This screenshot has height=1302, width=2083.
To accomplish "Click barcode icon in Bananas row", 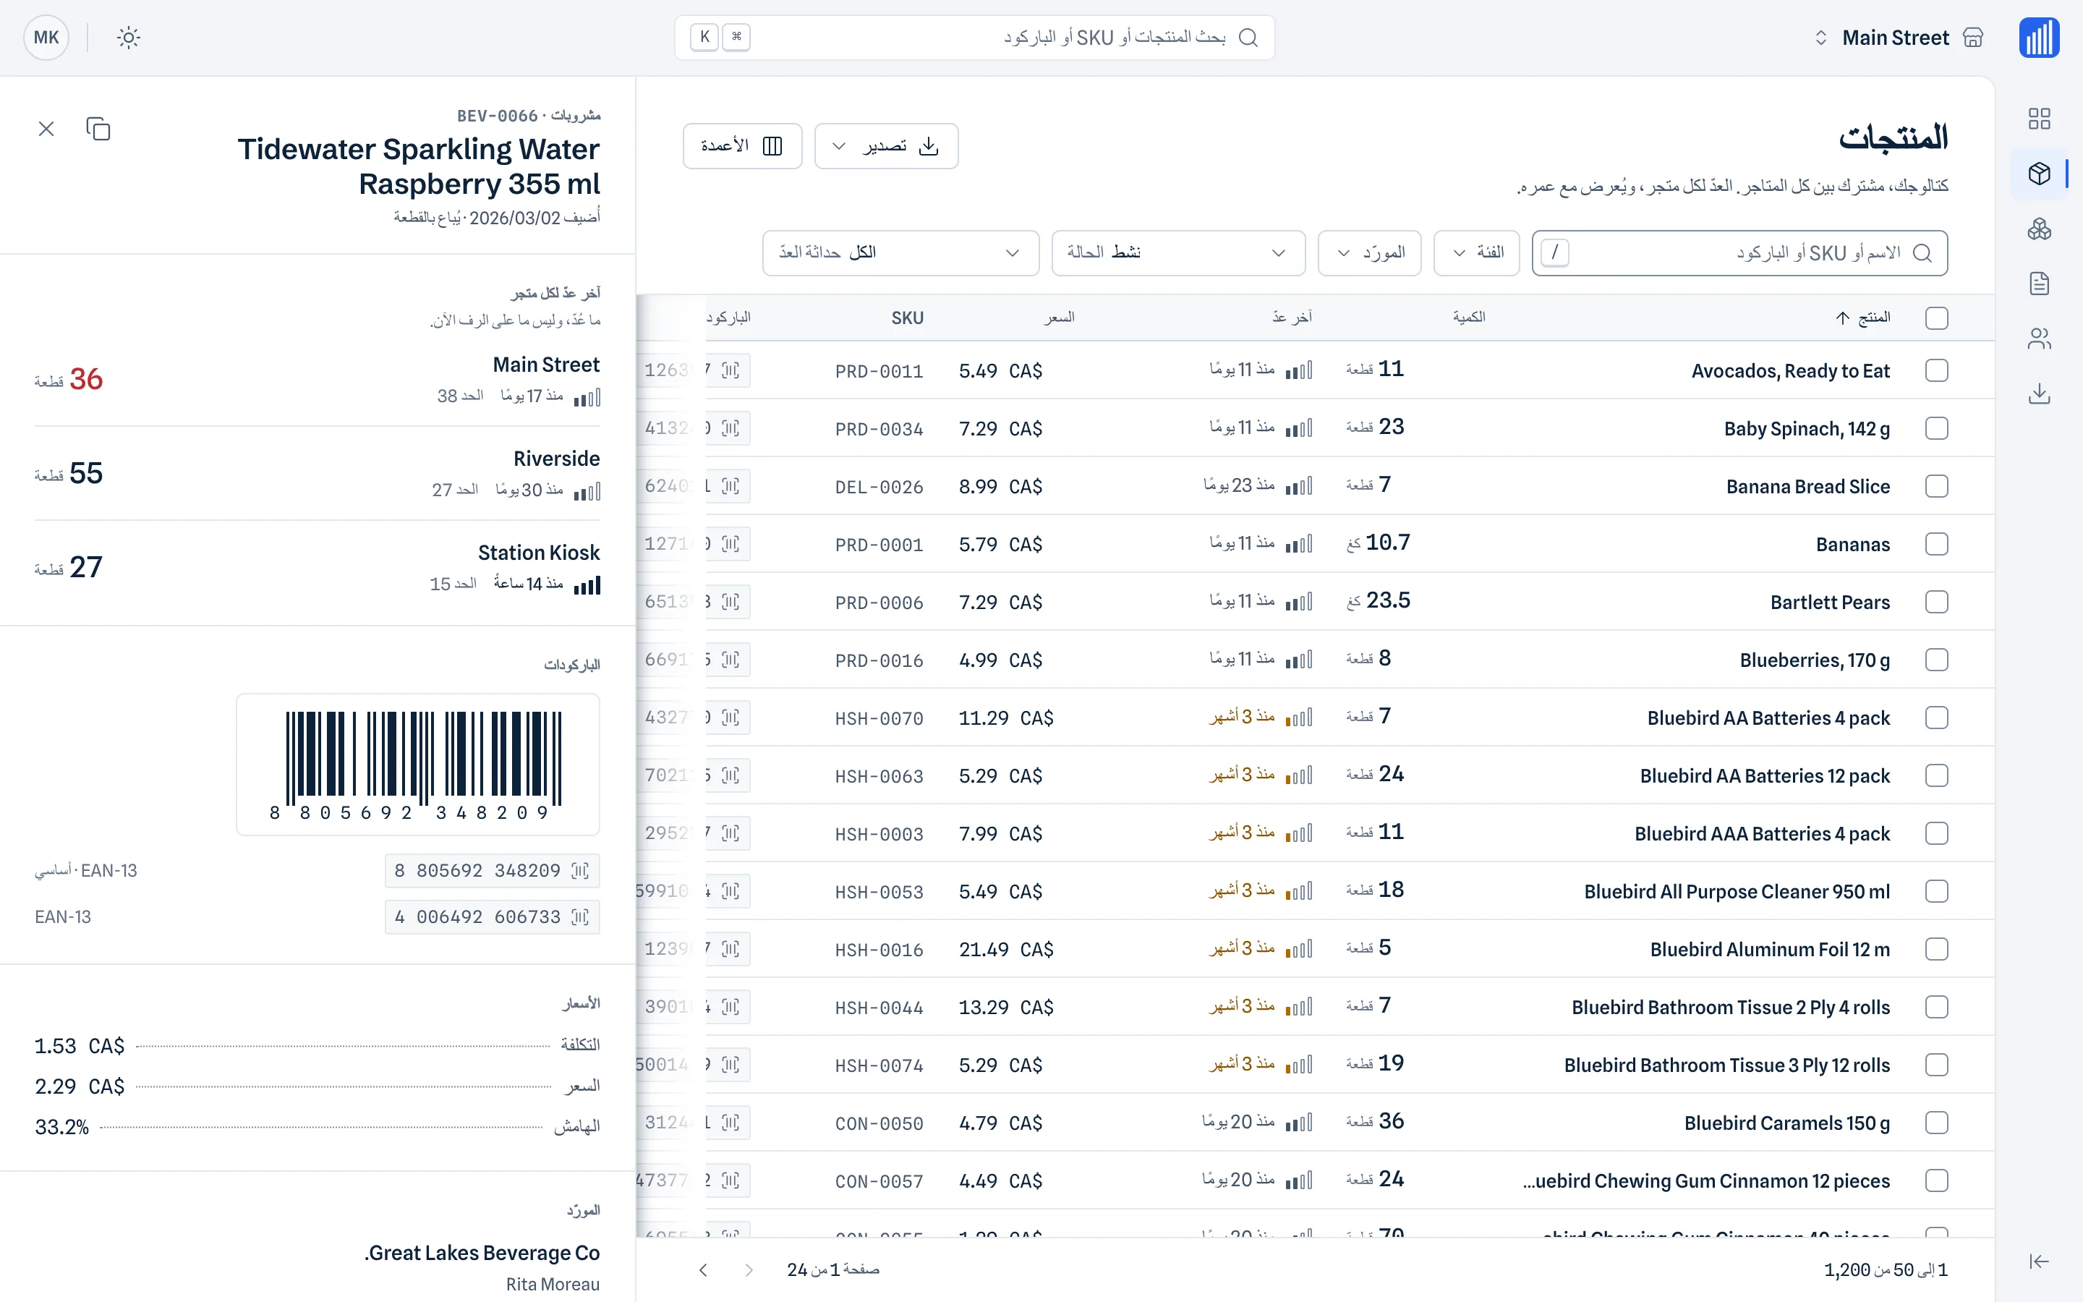I will click(x=730, y=543).
